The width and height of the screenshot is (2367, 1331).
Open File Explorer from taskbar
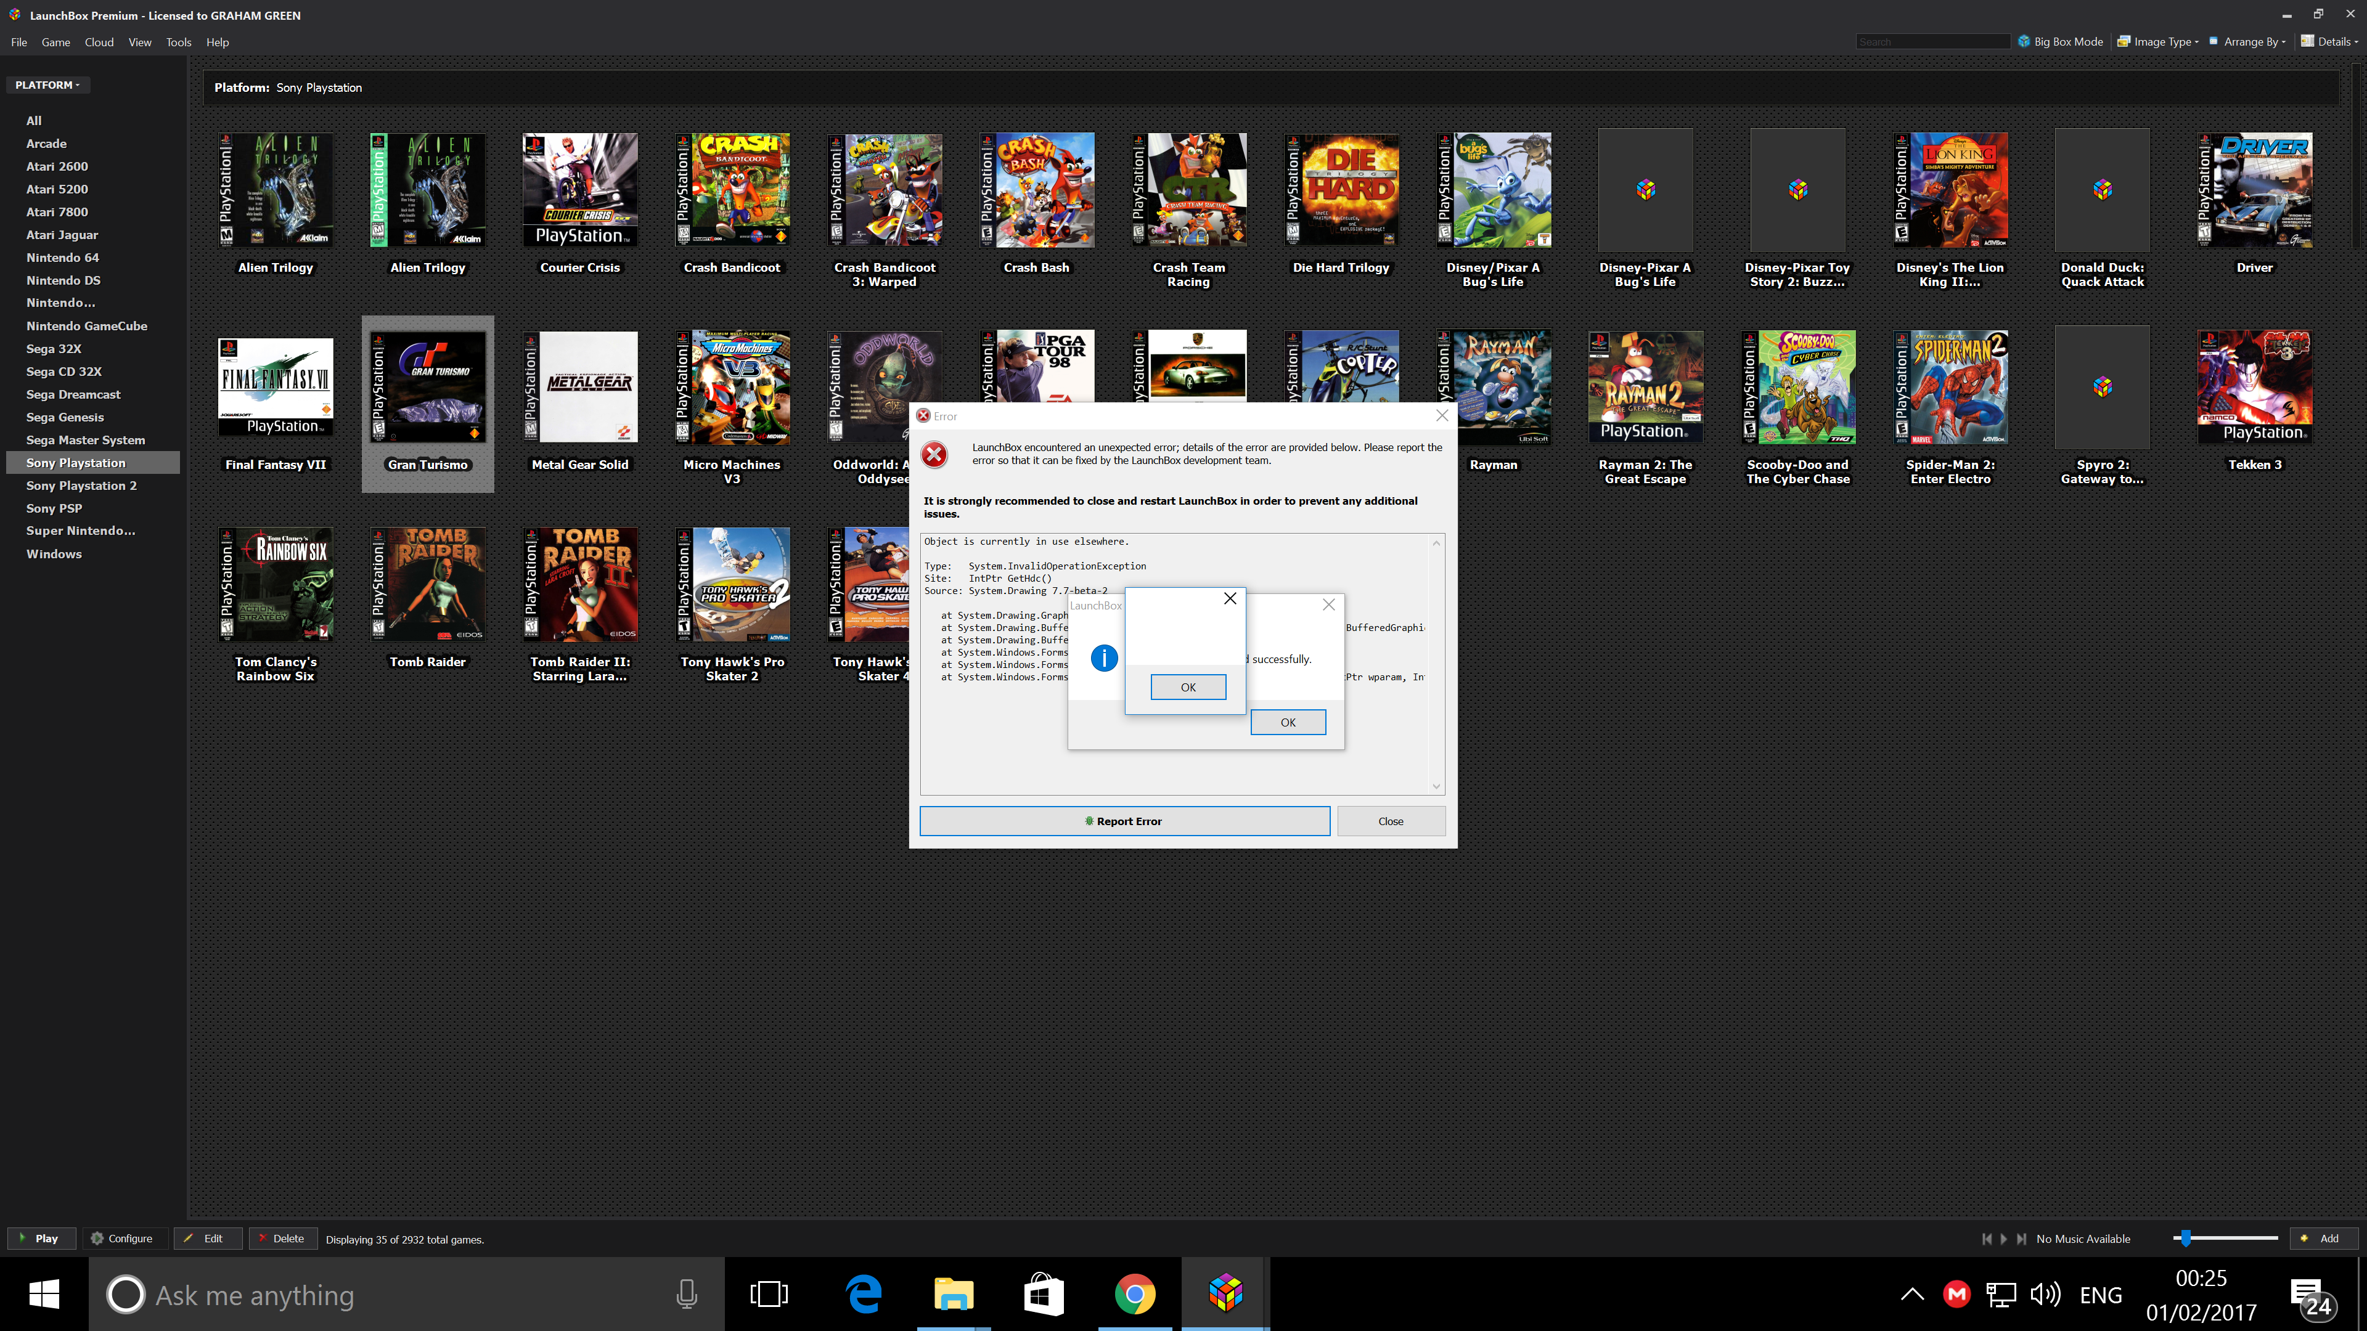pos(954,1294)
